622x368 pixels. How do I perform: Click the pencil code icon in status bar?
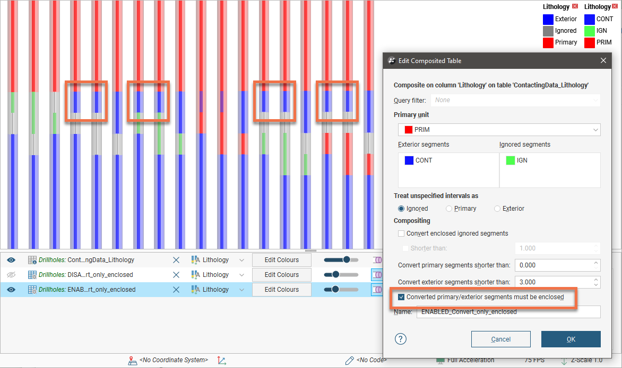pyautogui.click(x=349, y=361)
